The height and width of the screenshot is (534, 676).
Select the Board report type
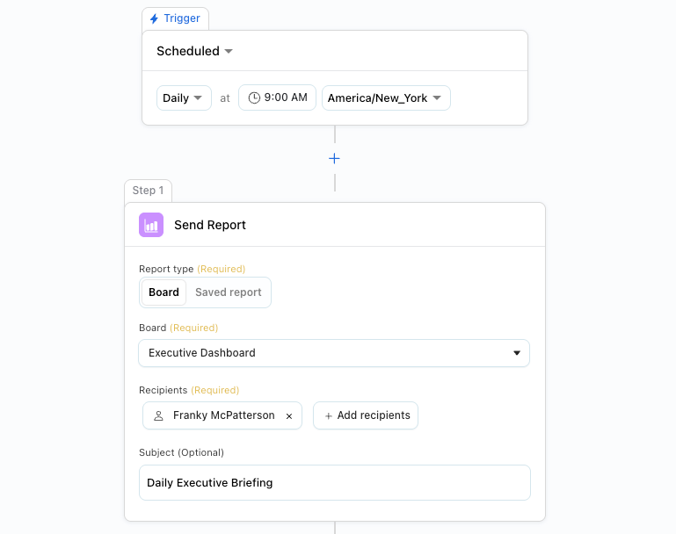click(164, 292)
